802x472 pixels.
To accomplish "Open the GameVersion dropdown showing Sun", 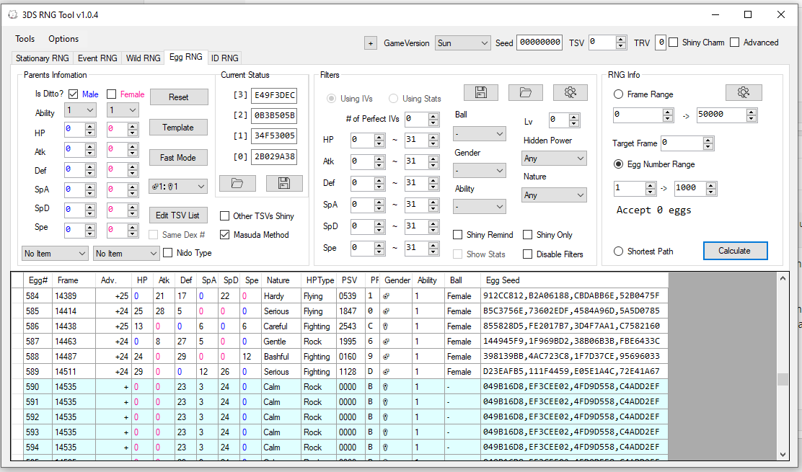I will pyautogui.click(x=463, y=43).
